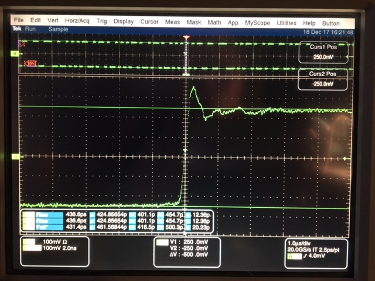The height and width of the screenshot is (281, 375).
Task: Click the trigger level arrow at right edge
Action: [x=345, y=159]
